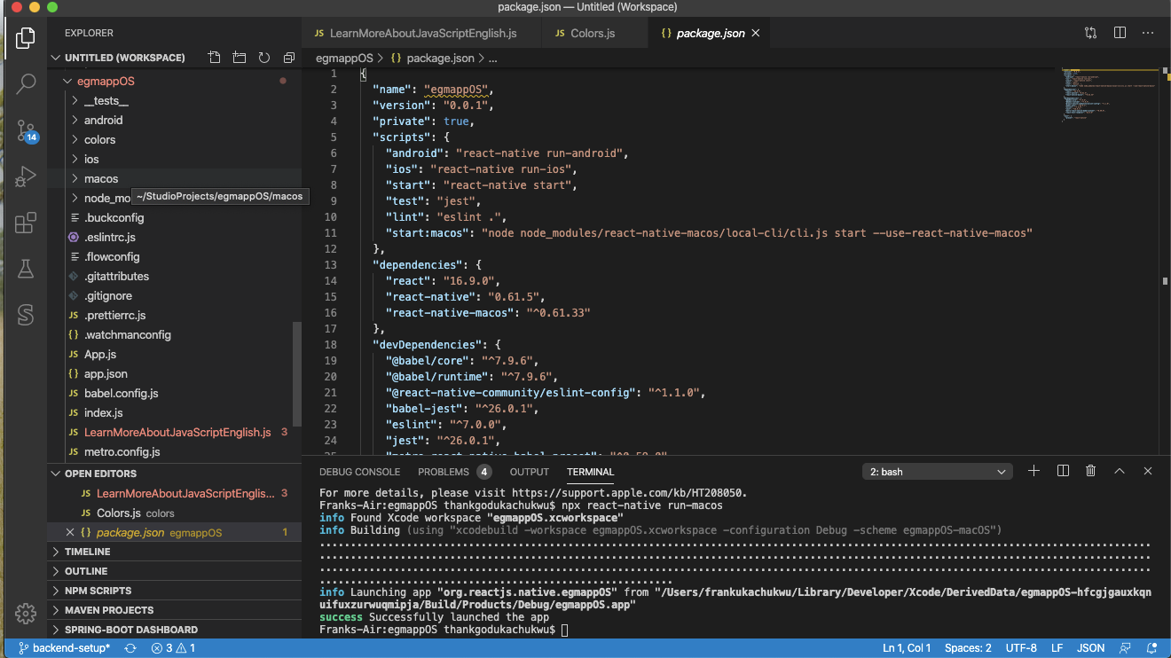Screen dimensions: 1171x658
Task: Collapse all folders in Explorer
Action: (288, 56)
